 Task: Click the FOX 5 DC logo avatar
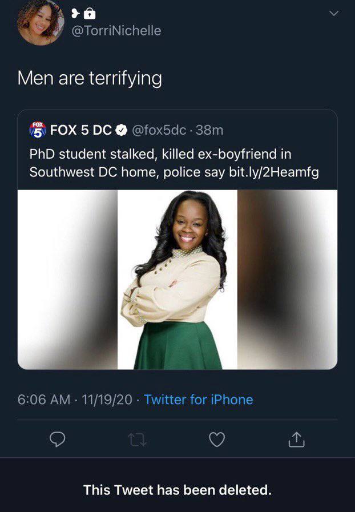pyautogui.click(x=37, y=130)
